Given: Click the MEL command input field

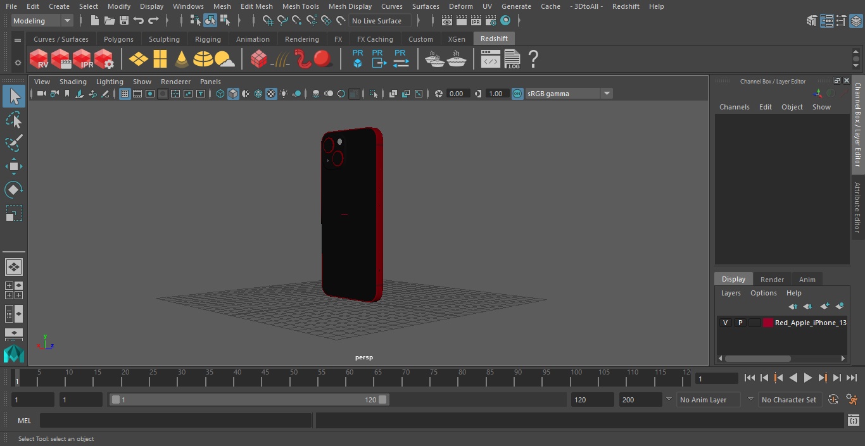Looking at the screenshot, I should pyautogui.click(x=175, y=421).
